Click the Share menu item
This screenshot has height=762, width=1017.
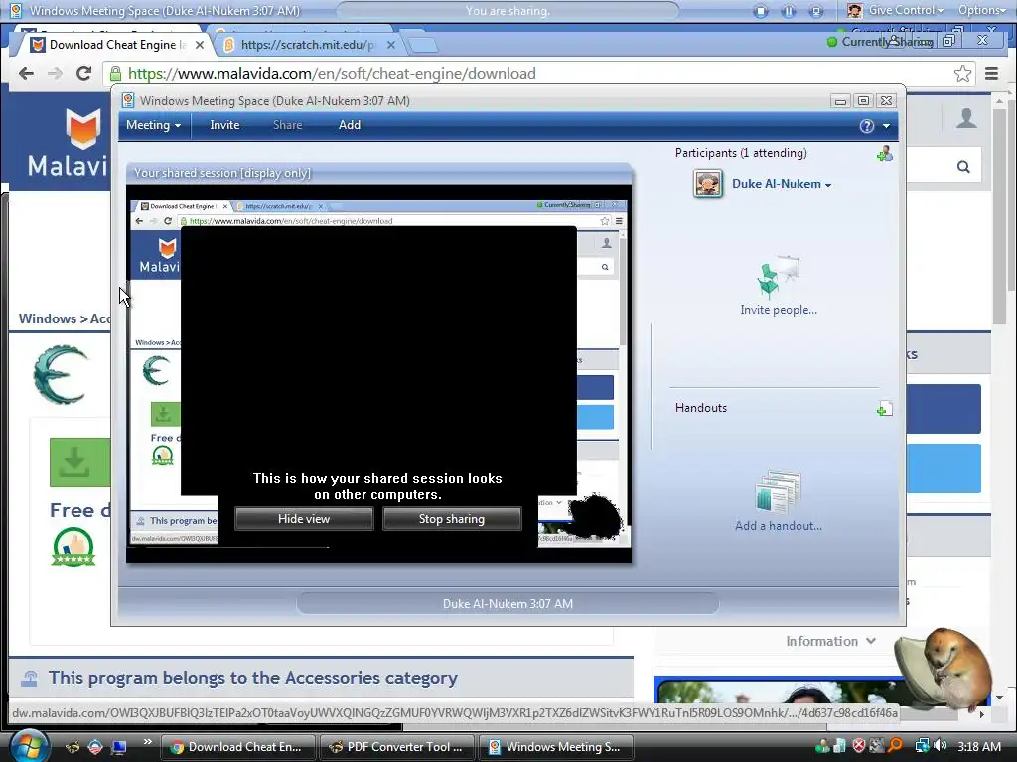click(x=287, y=125)
